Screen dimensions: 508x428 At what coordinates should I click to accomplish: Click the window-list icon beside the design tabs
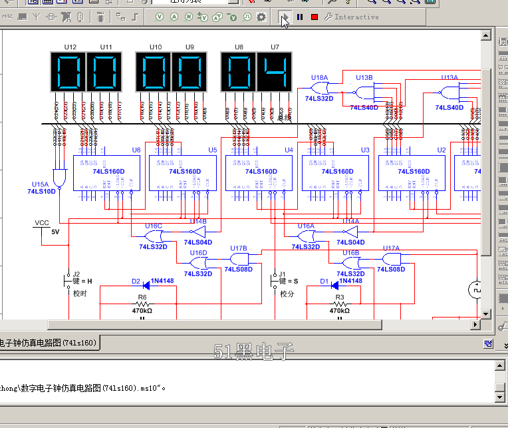pyautogui.click(x=488, y=343)
